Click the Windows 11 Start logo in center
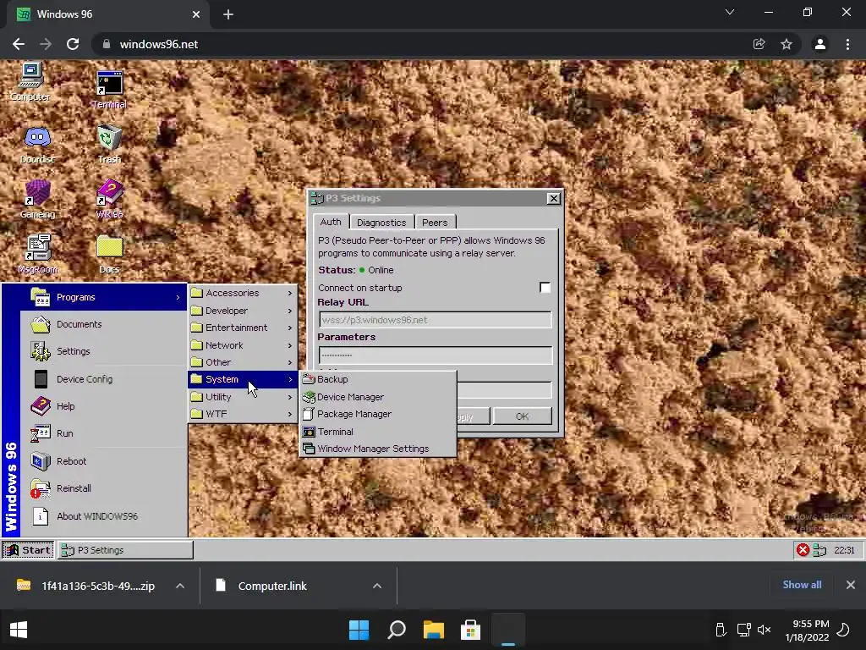Viewport: 866px width, 650px height. click(359, 630)
